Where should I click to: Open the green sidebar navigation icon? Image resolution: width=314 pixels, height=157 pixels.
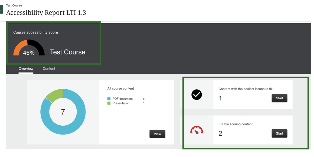pyautogui.click(x=1, y=9)
